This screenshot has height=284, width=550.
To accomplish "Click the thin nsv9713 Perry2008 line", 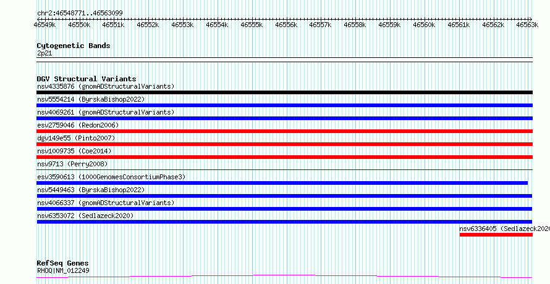I will click(284, 169).
